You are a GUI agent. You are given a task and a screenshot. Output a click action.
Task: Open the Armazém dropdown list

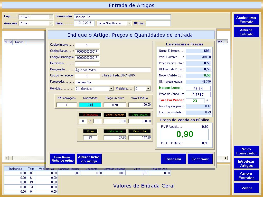point(51,23)
